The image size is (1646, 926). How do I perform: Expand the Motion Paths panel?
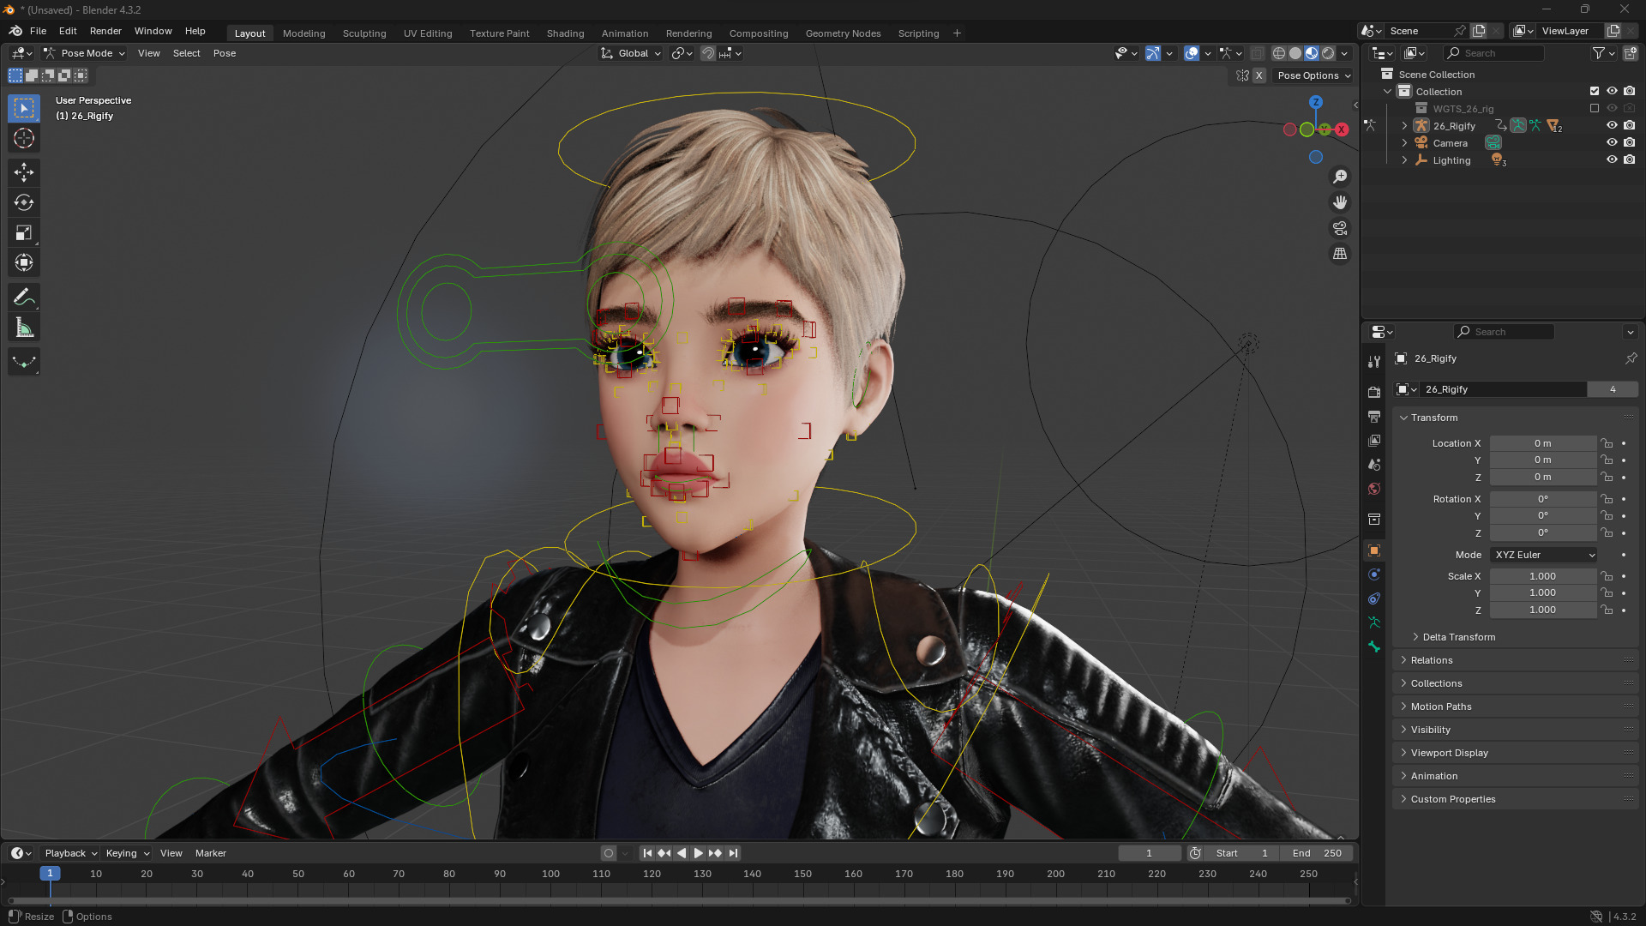coord(1440,707)
